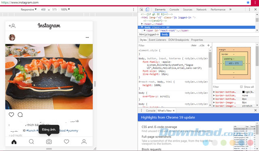The image size is (259, 151).
Task: Tap the comment bubble icon under photo
Action: point(20,114)
